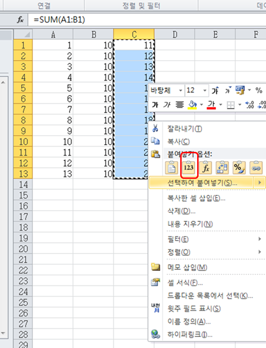
Task: Click the left pane scroll-down arrow
Action: click(x=3, y=333)
